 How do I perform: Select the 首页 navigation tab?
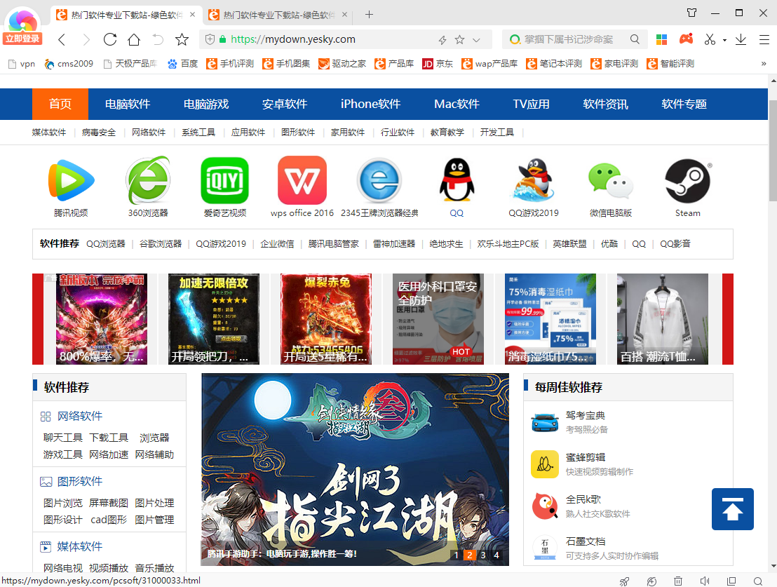[60, 104]
